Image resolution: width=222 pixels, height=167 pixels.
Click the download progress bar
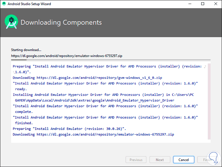[111, 60]
